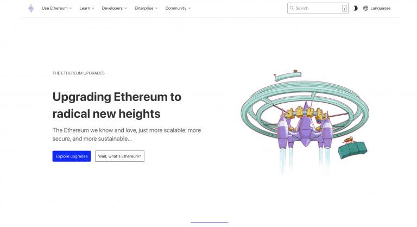Click the Community chevron arrow
The height and width of the screenshot is (227, 417).
coord(189,8)
